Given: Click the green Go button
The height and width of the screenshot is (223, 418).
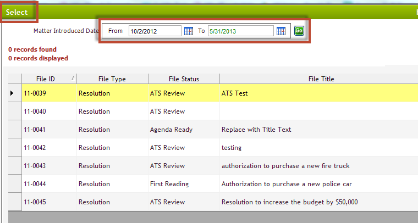Looking at the screenshot, I should pyautogui.click(x=299, y=31).
